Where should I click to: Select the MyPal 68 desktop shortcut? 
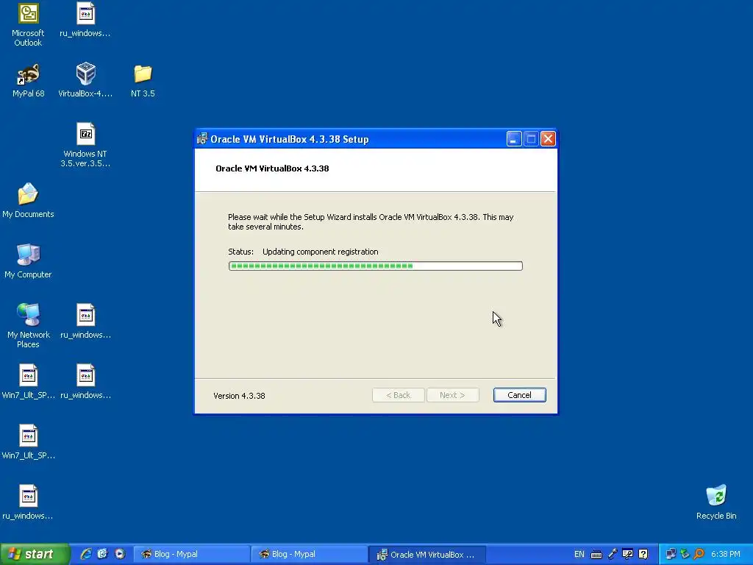[29, 80]
